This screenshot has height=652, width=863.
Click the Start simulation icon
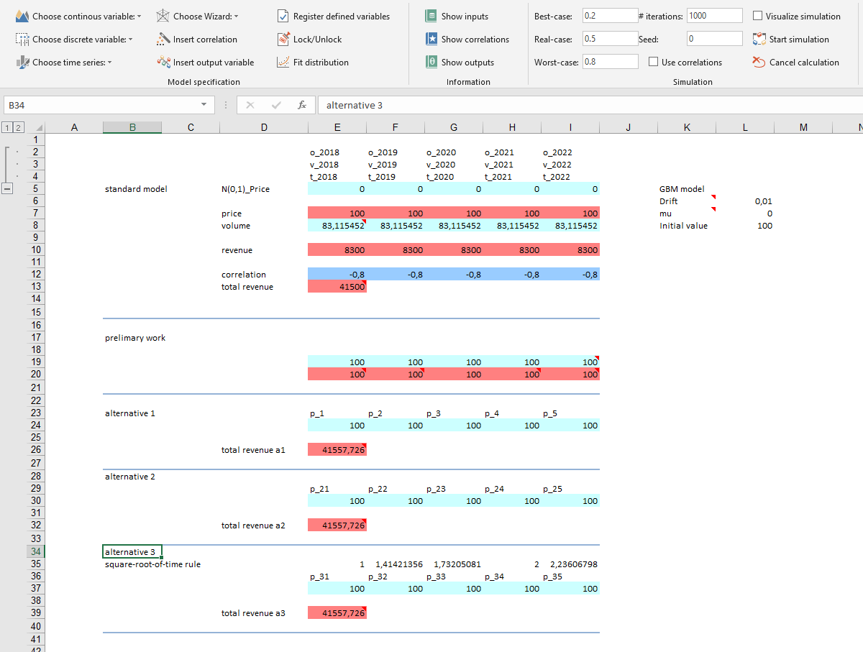coord(759,40)
